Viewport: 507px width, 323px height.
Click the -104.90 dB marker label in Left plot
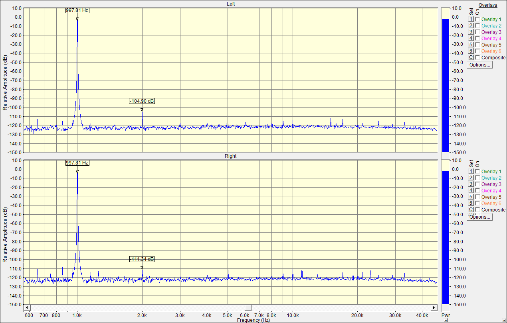pyautogui.click(x=142, y=101)
